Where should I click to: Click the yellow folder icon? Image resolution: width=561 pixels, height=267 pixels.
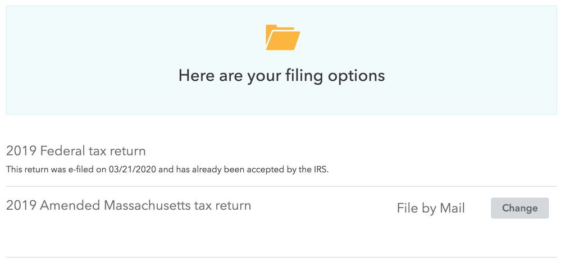(x=282, y=38)
